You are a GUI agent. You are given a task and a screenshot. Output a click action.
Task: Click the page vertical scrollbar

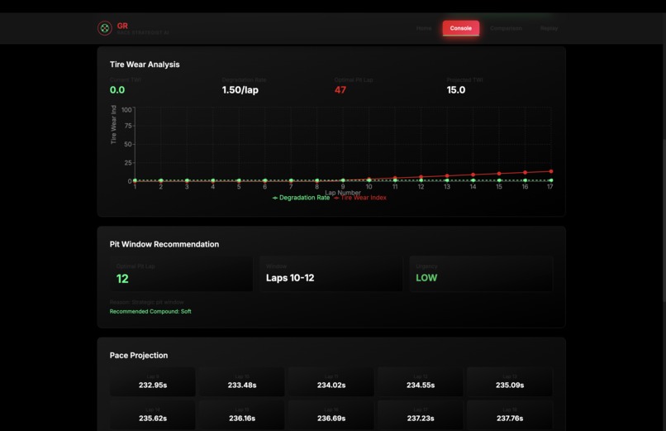[x=664, y=221]
